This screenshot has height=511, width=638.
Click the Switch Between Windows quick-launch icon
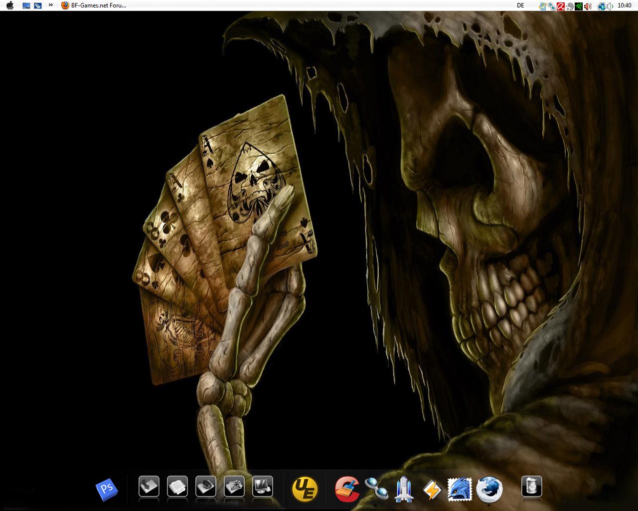(x=37, y=5)
